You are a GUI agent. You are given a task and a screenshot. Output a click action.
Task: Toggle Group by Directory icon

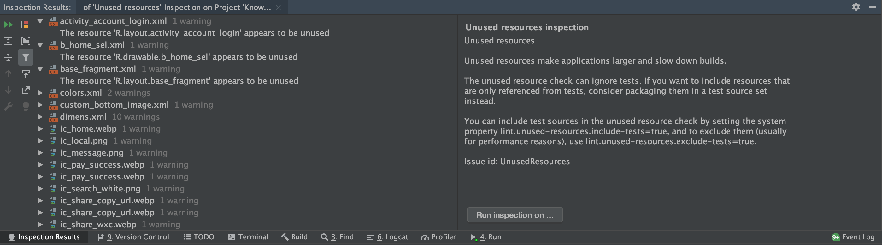click(x=26, y=41)
